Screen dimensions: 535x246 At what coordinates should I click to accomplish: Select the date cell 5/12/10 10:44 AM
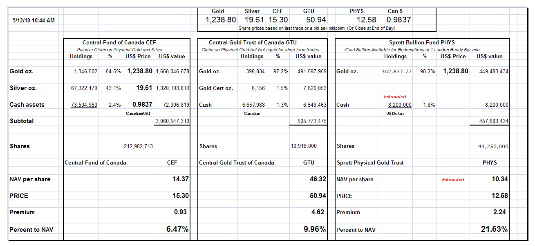(34, 20)
